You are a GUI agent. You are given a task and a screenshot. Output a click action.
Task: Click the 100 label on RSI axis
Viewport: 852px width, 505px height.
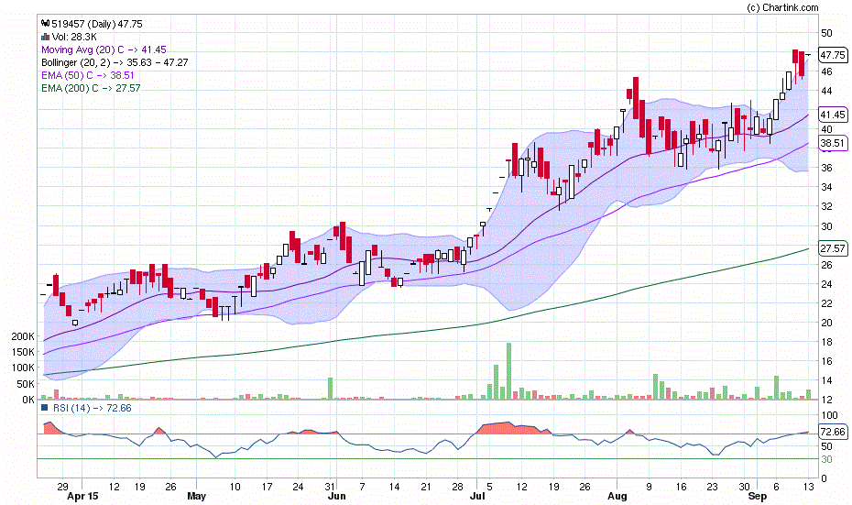[x=829, y=416]
